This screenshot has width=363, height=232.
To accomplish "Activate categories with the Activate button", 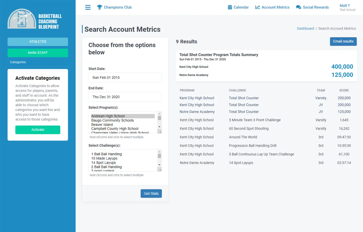I will coord(38,130).
